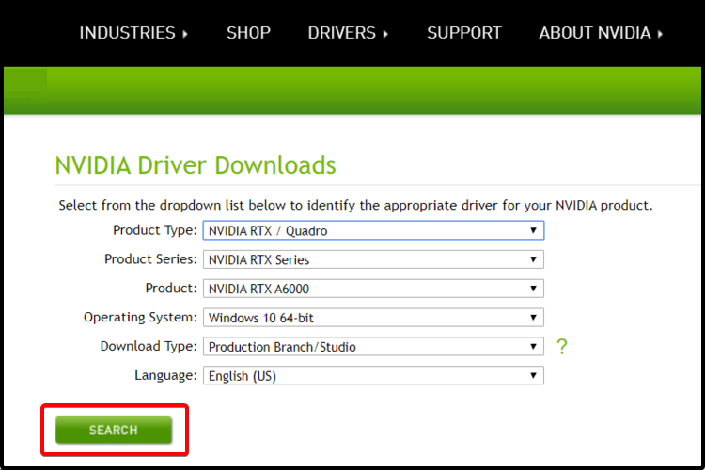Click the Download Type label

149,346
